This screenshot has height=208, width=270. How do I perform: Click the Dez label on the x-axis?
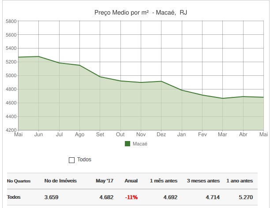coord(161,134)
